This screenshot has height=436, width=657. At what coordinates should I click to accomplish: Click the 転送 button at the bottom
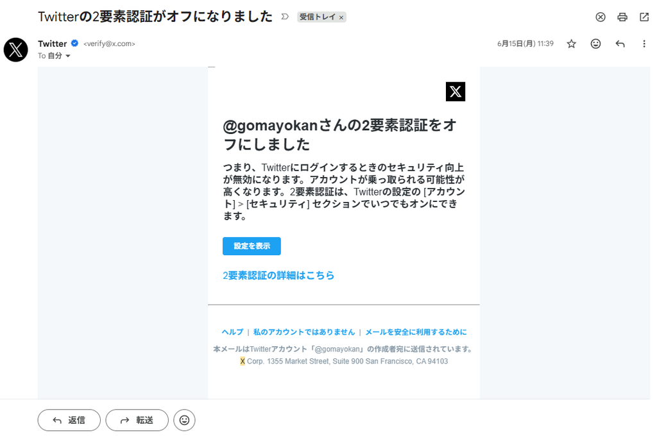tap(137, 420)
